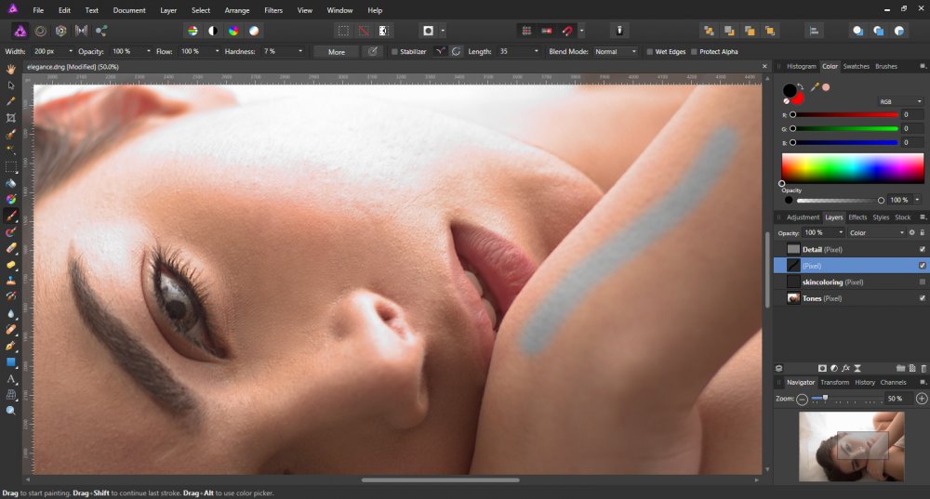Switch to the Swatches tab
Viewport: 930px width, 499px height.
(x=856, y=67)
